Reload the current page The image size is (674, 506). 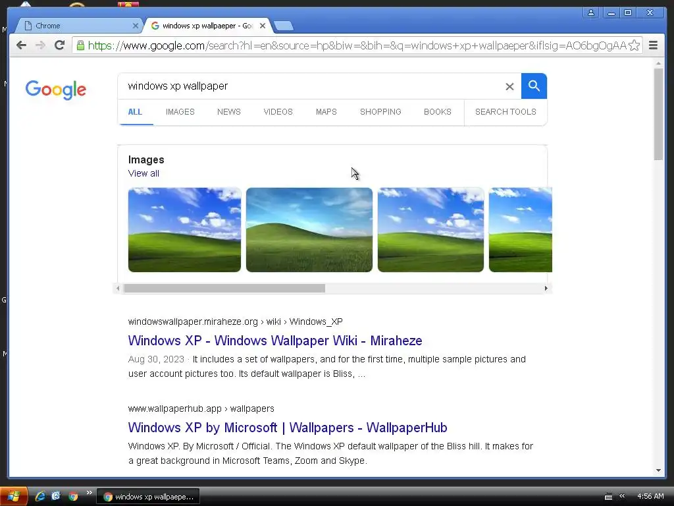(x=59, y=45)
